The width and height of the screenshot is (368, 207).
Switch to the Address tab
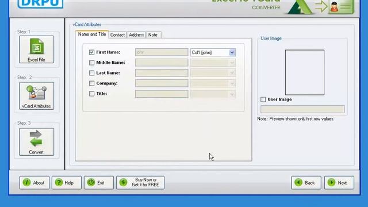[x=136, y=34]
